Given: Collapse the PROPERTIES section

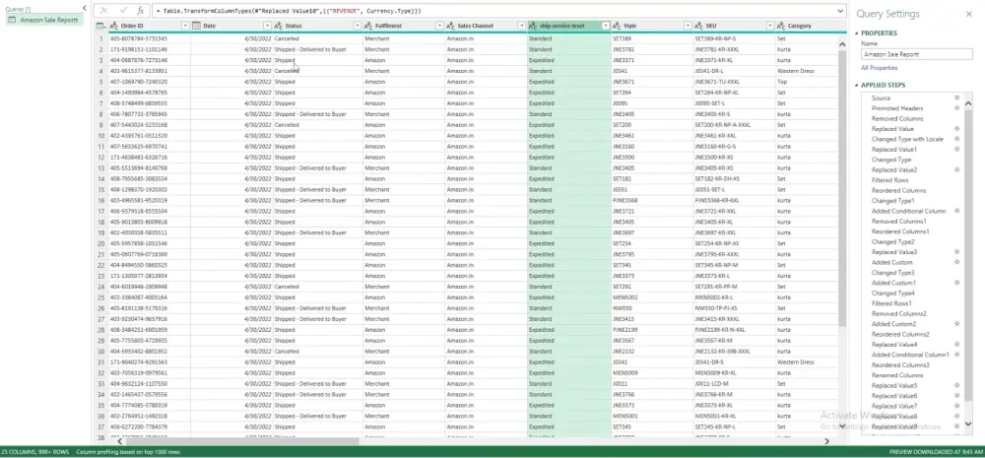Looking at the screenshot, I should click(856, 33).
